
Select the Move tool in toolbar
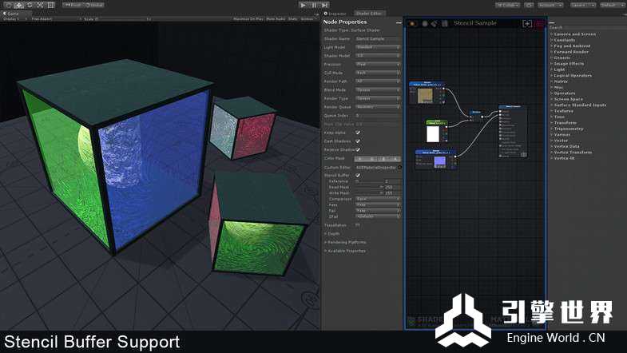(19, 6)
